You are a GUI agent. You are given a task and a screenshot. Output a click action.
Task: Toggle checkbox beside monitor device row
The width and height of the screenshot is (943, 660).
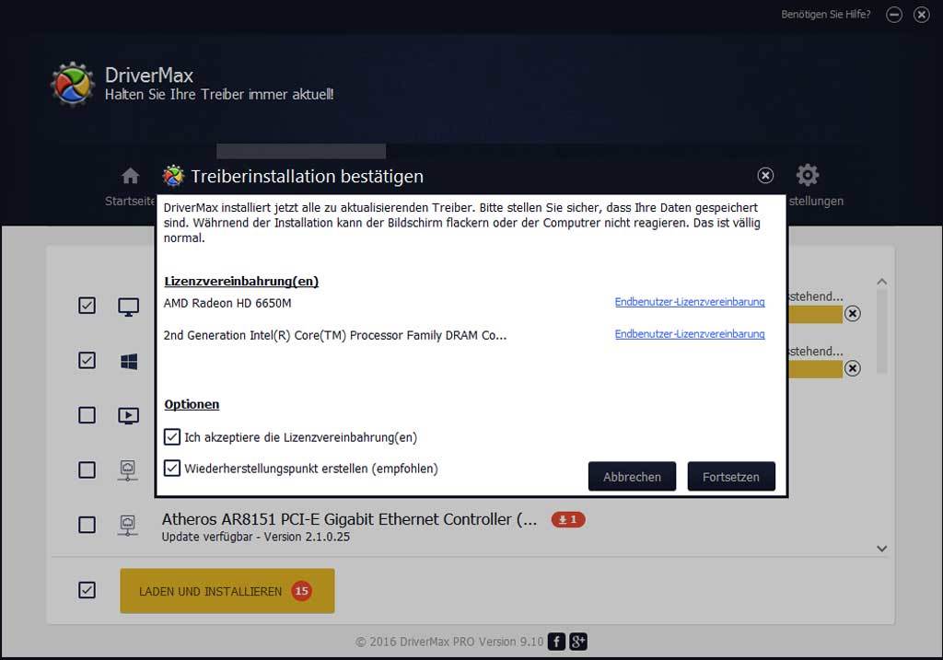point(87,306)
